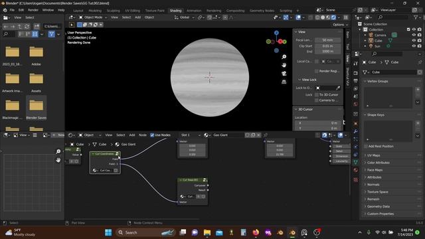Go to parent directory in file browser

pyautogui.click(x=20, y=27)
